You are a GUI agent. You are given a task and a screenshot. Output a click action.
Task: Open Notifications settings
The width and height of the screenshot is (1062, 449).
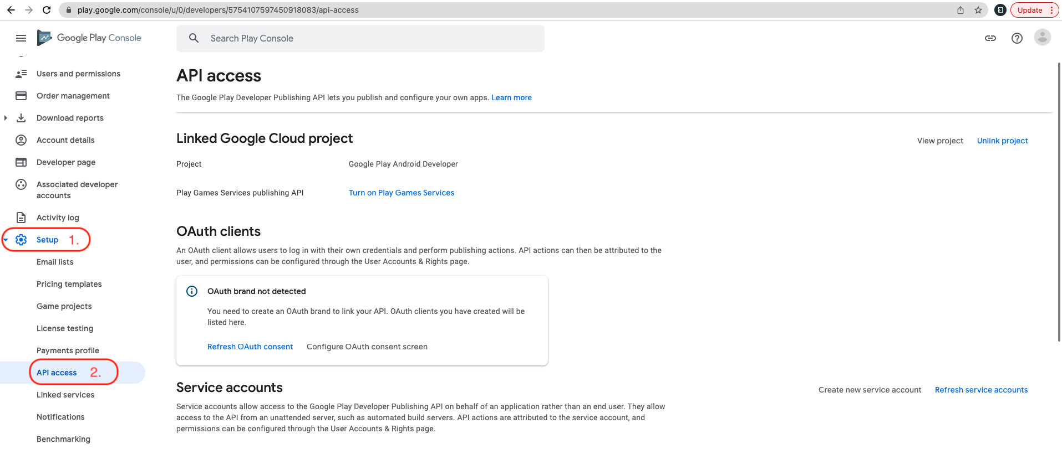[60, 417]
